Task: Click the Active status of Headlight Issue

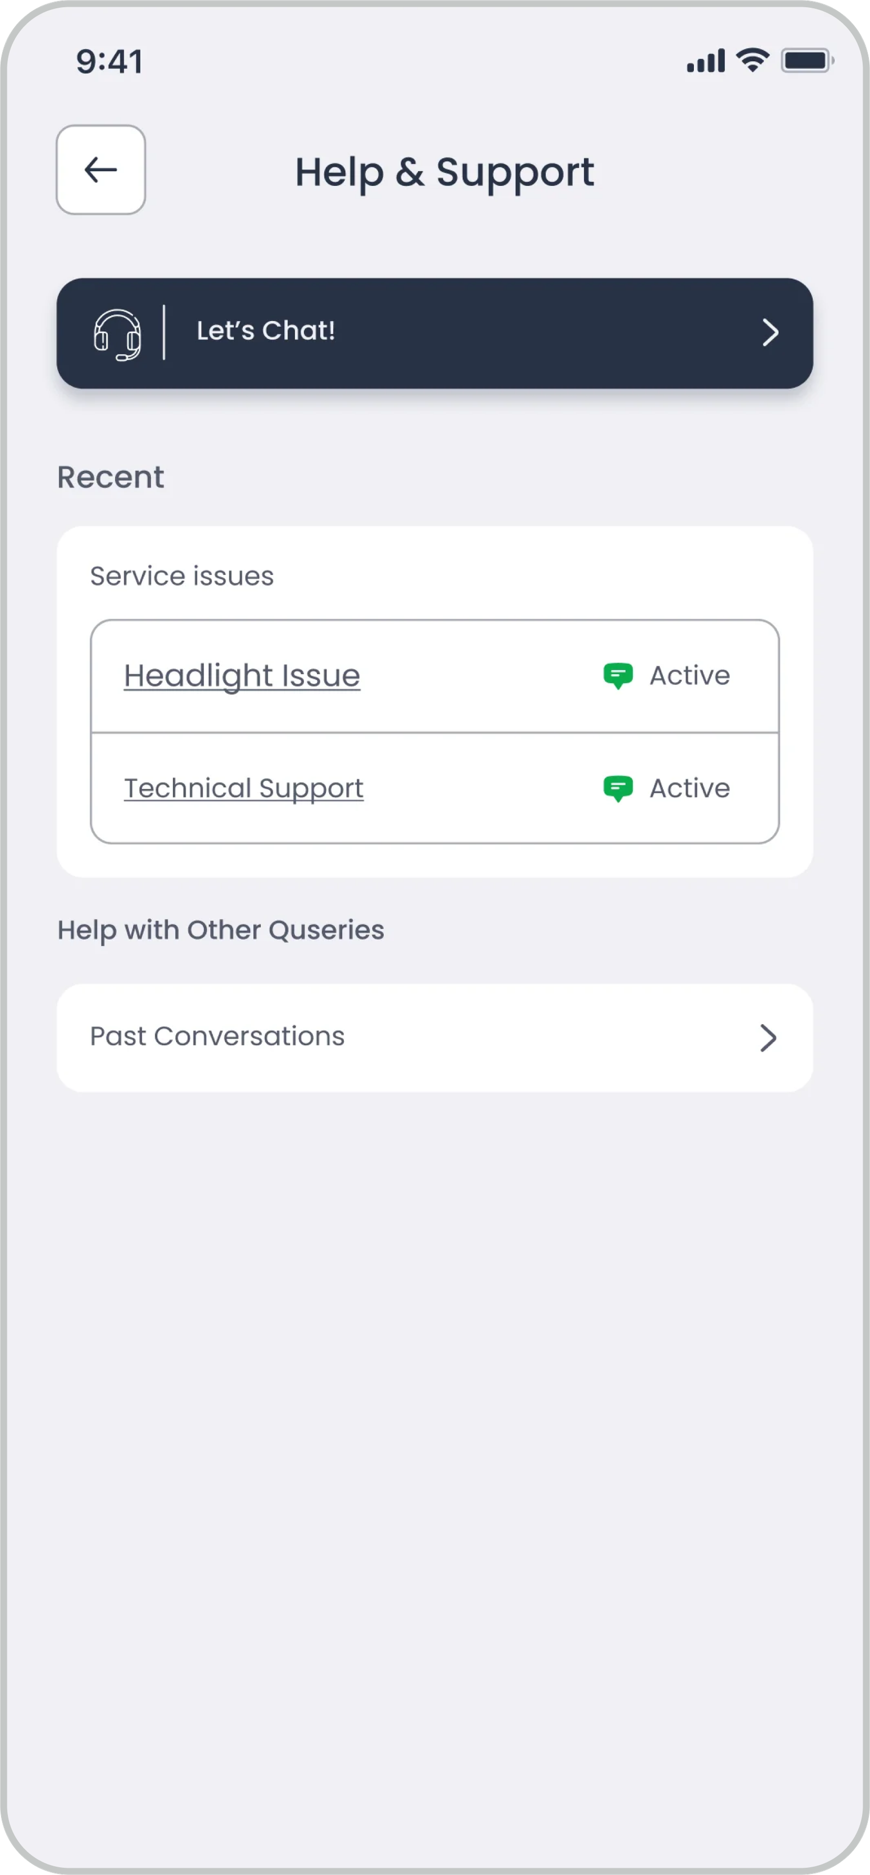Action: [x=689, y=675]
